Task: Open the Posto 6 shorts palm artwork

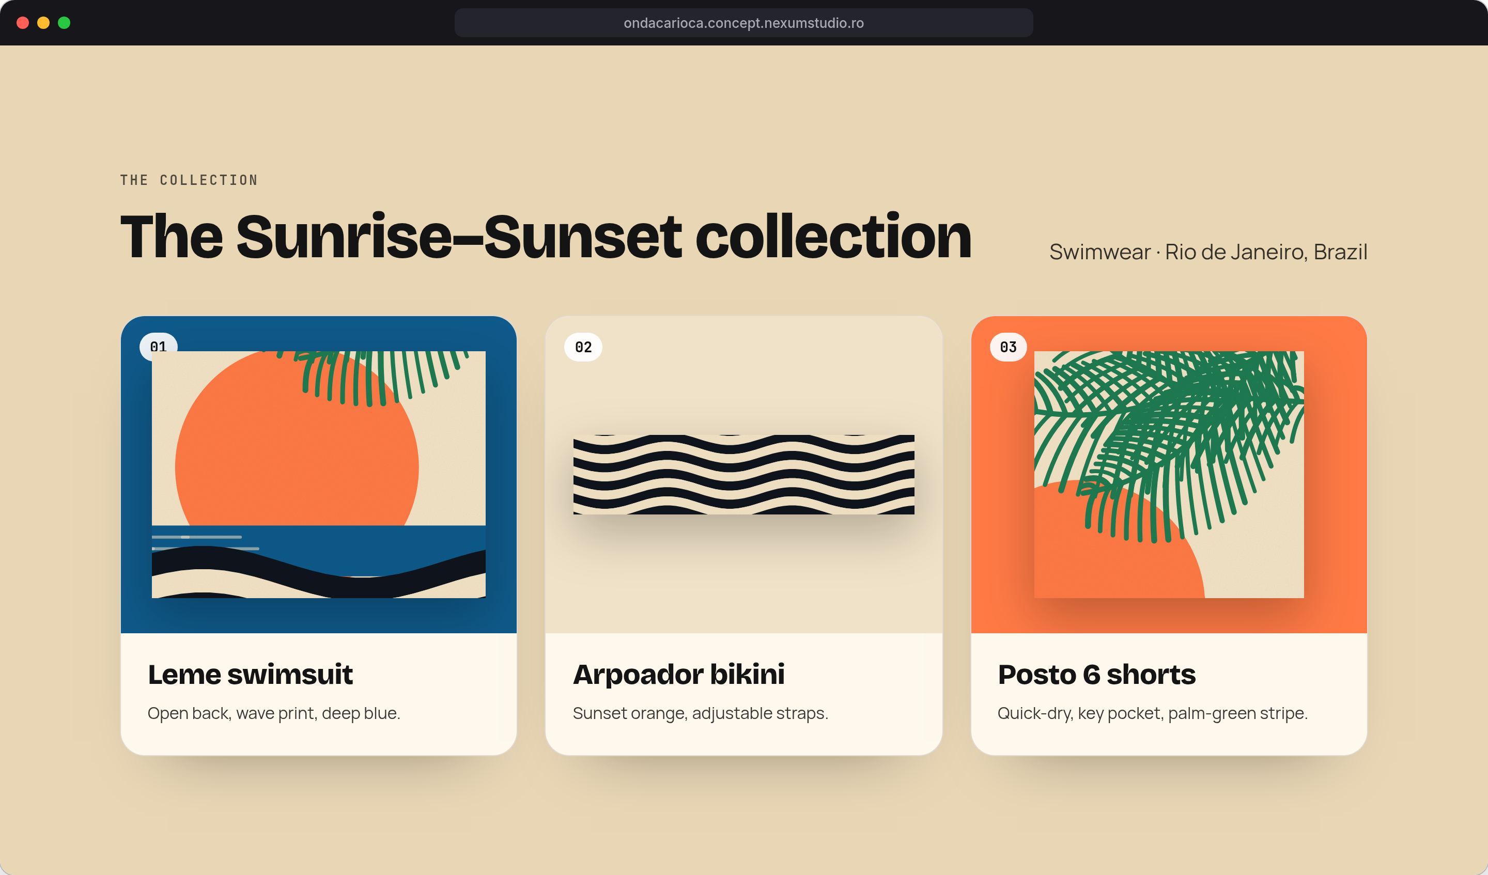Action: tap(1169, 475)
